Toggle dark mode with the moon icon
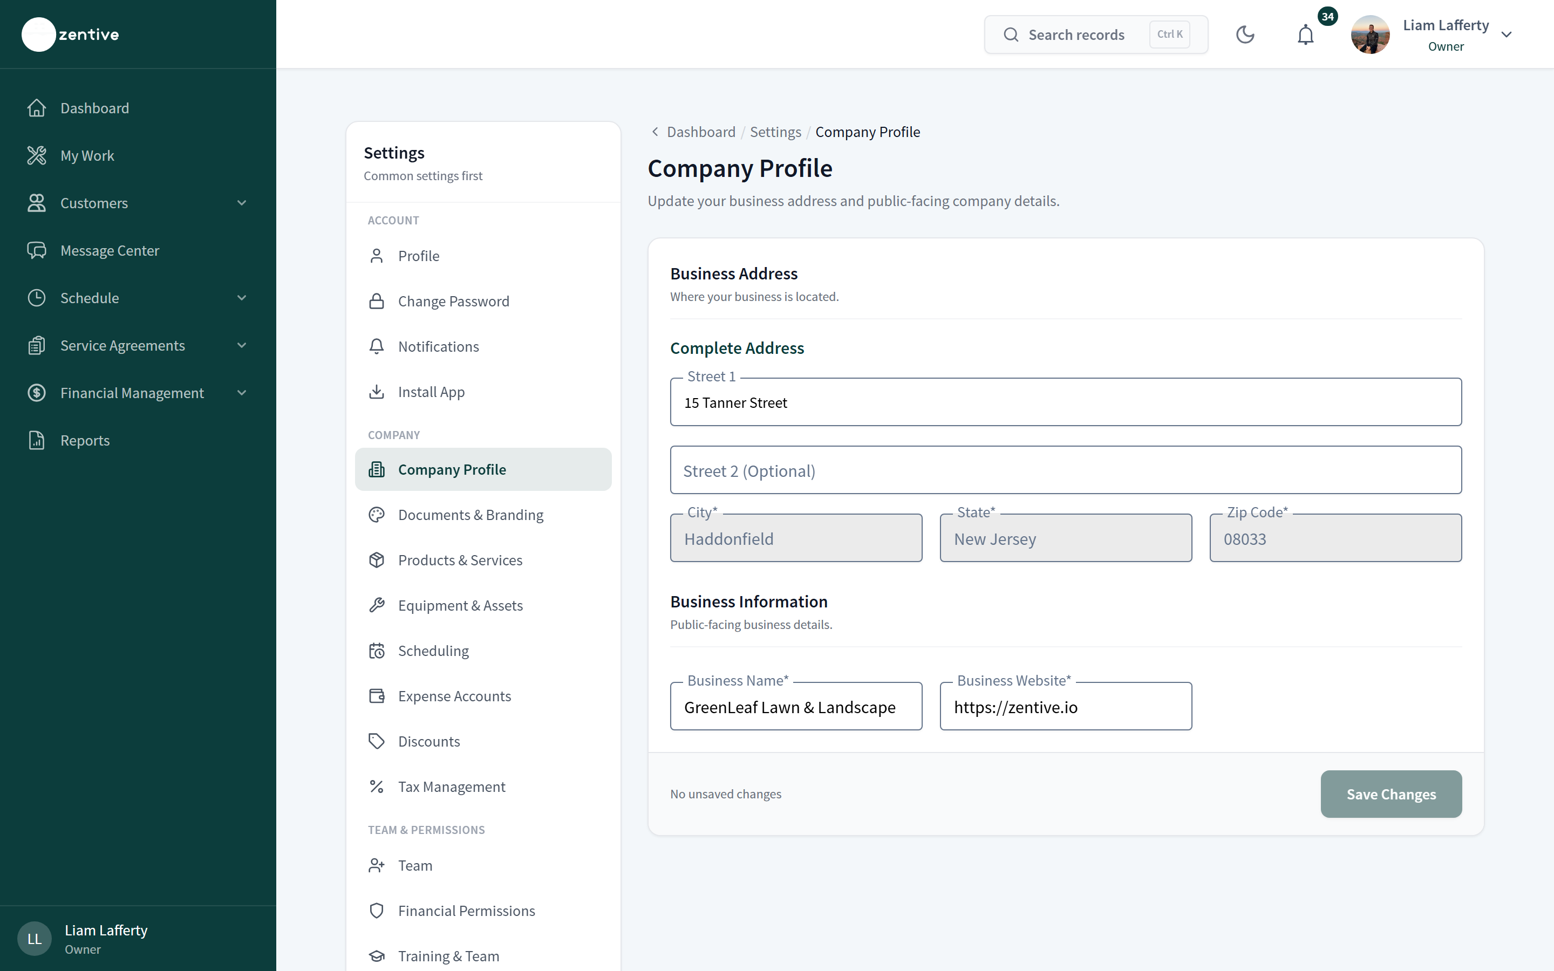 pos(1245,35)
